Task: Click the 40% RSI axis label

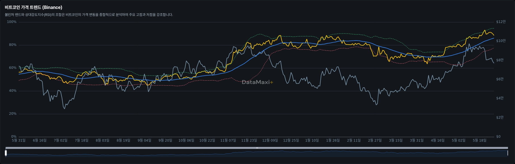Action: click(x=13, y=91)
